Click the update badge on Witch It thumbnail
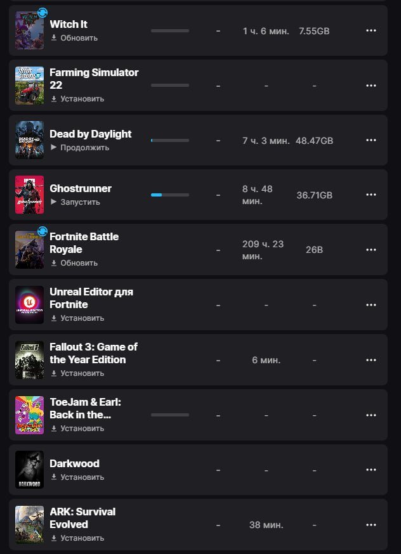 [x=41, y=11]
